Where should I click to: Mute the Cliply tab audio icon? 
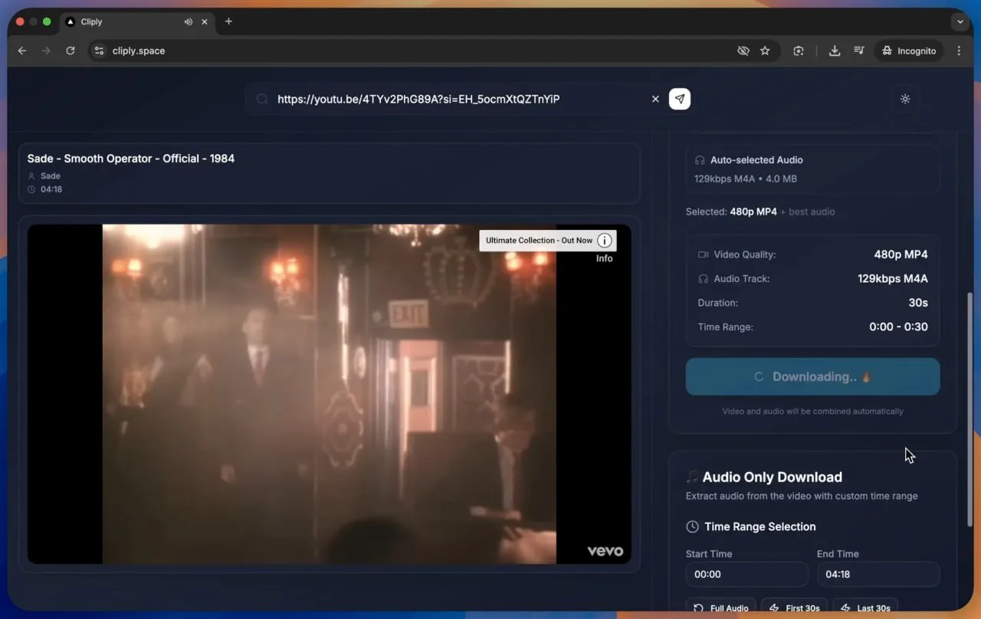click(x=188, y=21)
